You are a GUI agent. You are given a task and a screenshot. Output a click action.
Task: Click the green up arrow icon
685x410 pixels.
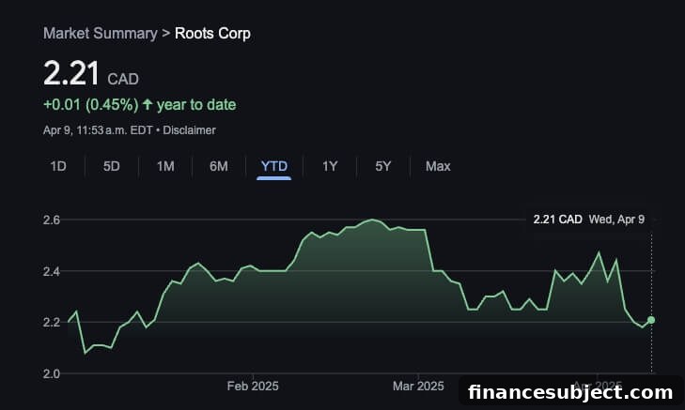148,104
